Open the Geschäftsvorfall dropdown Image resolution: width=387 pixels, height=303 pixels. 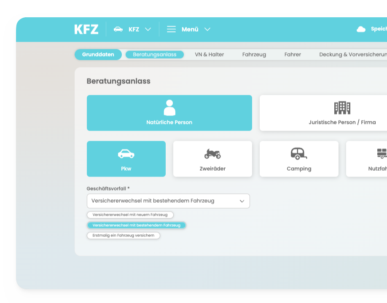[x=168, y=201]
